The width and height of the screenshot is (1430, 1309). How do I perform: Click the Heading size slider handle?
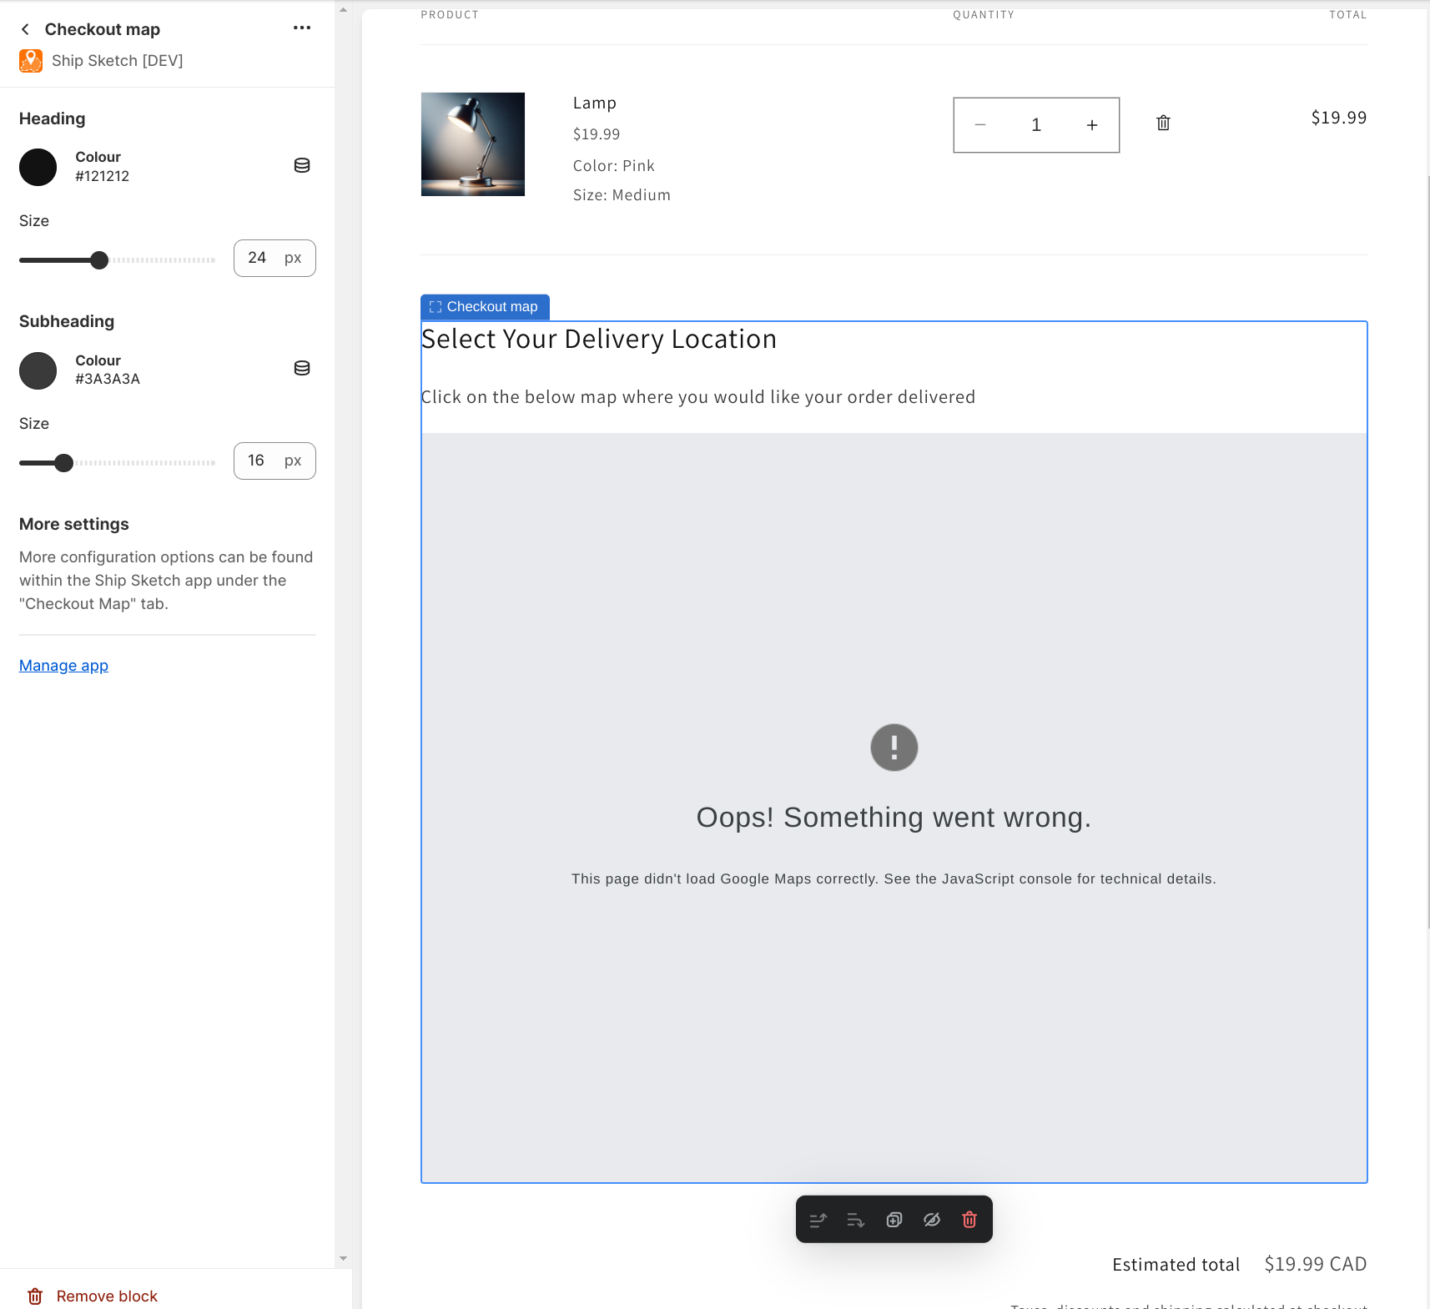point(99,260)
